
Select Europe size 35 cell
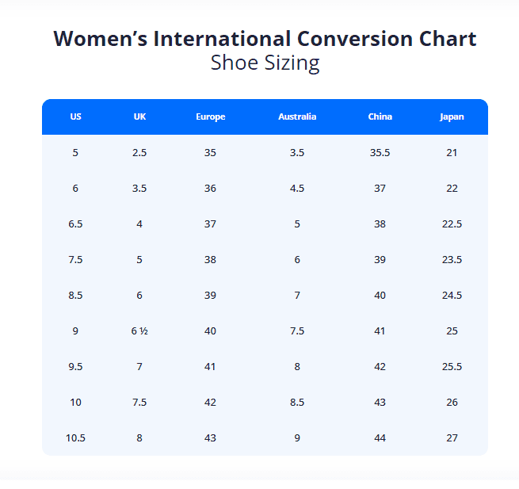click(x=210, y=152)
